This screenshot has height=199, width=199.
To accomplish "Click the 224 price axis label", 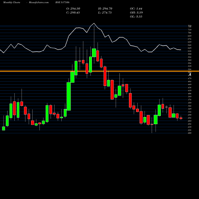I will pyautogui.click(x=189, y=130).
